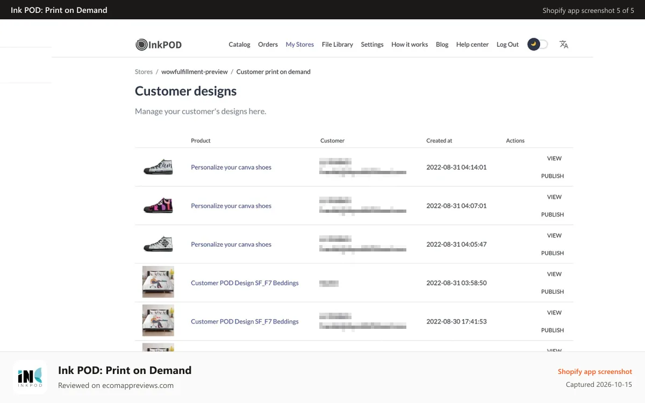This screenshot has height=403, width=645.
Task: Open How it works page
Action: point(410,45)
